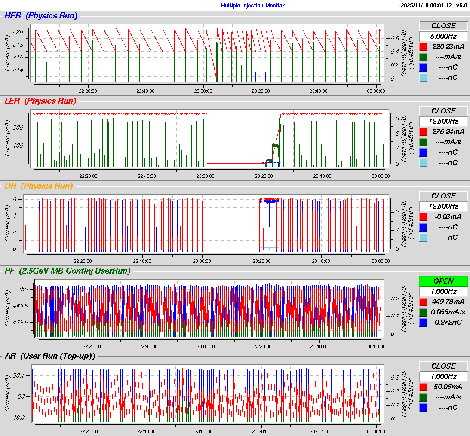Image resolution: width=470 pixels, height=436 pixels.
Task: Click the PF green injection rate swatch
Action: point(424,312)
